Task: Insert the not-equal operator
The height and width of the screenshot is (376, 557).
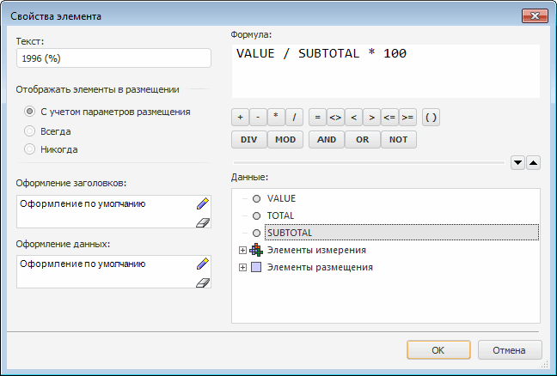Action: click(335, 117)
